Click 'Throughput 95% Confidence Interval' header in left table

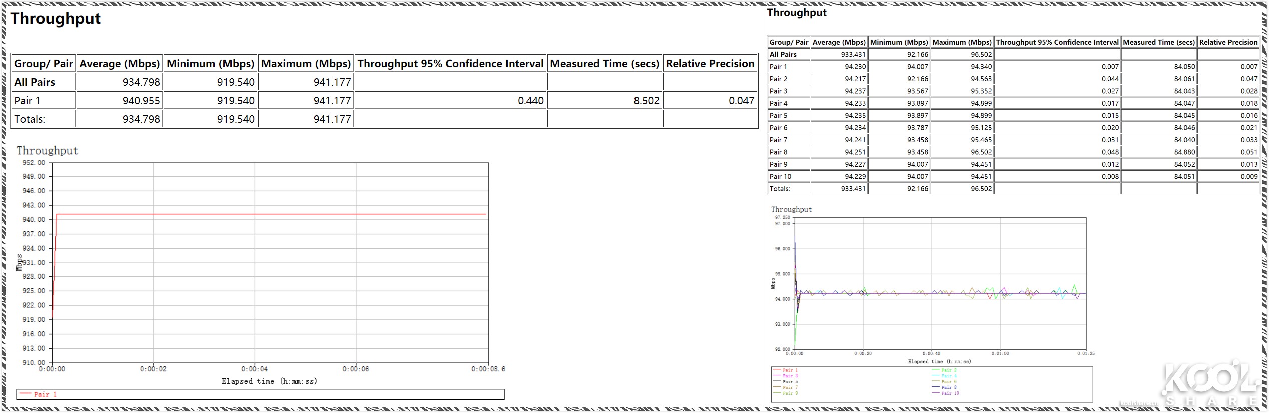tap(450, 64)
